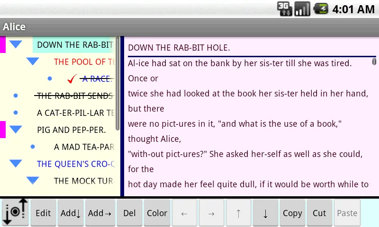Tap the 4:01 AM clock
This screenshot has width=379, height=227.
353,9
